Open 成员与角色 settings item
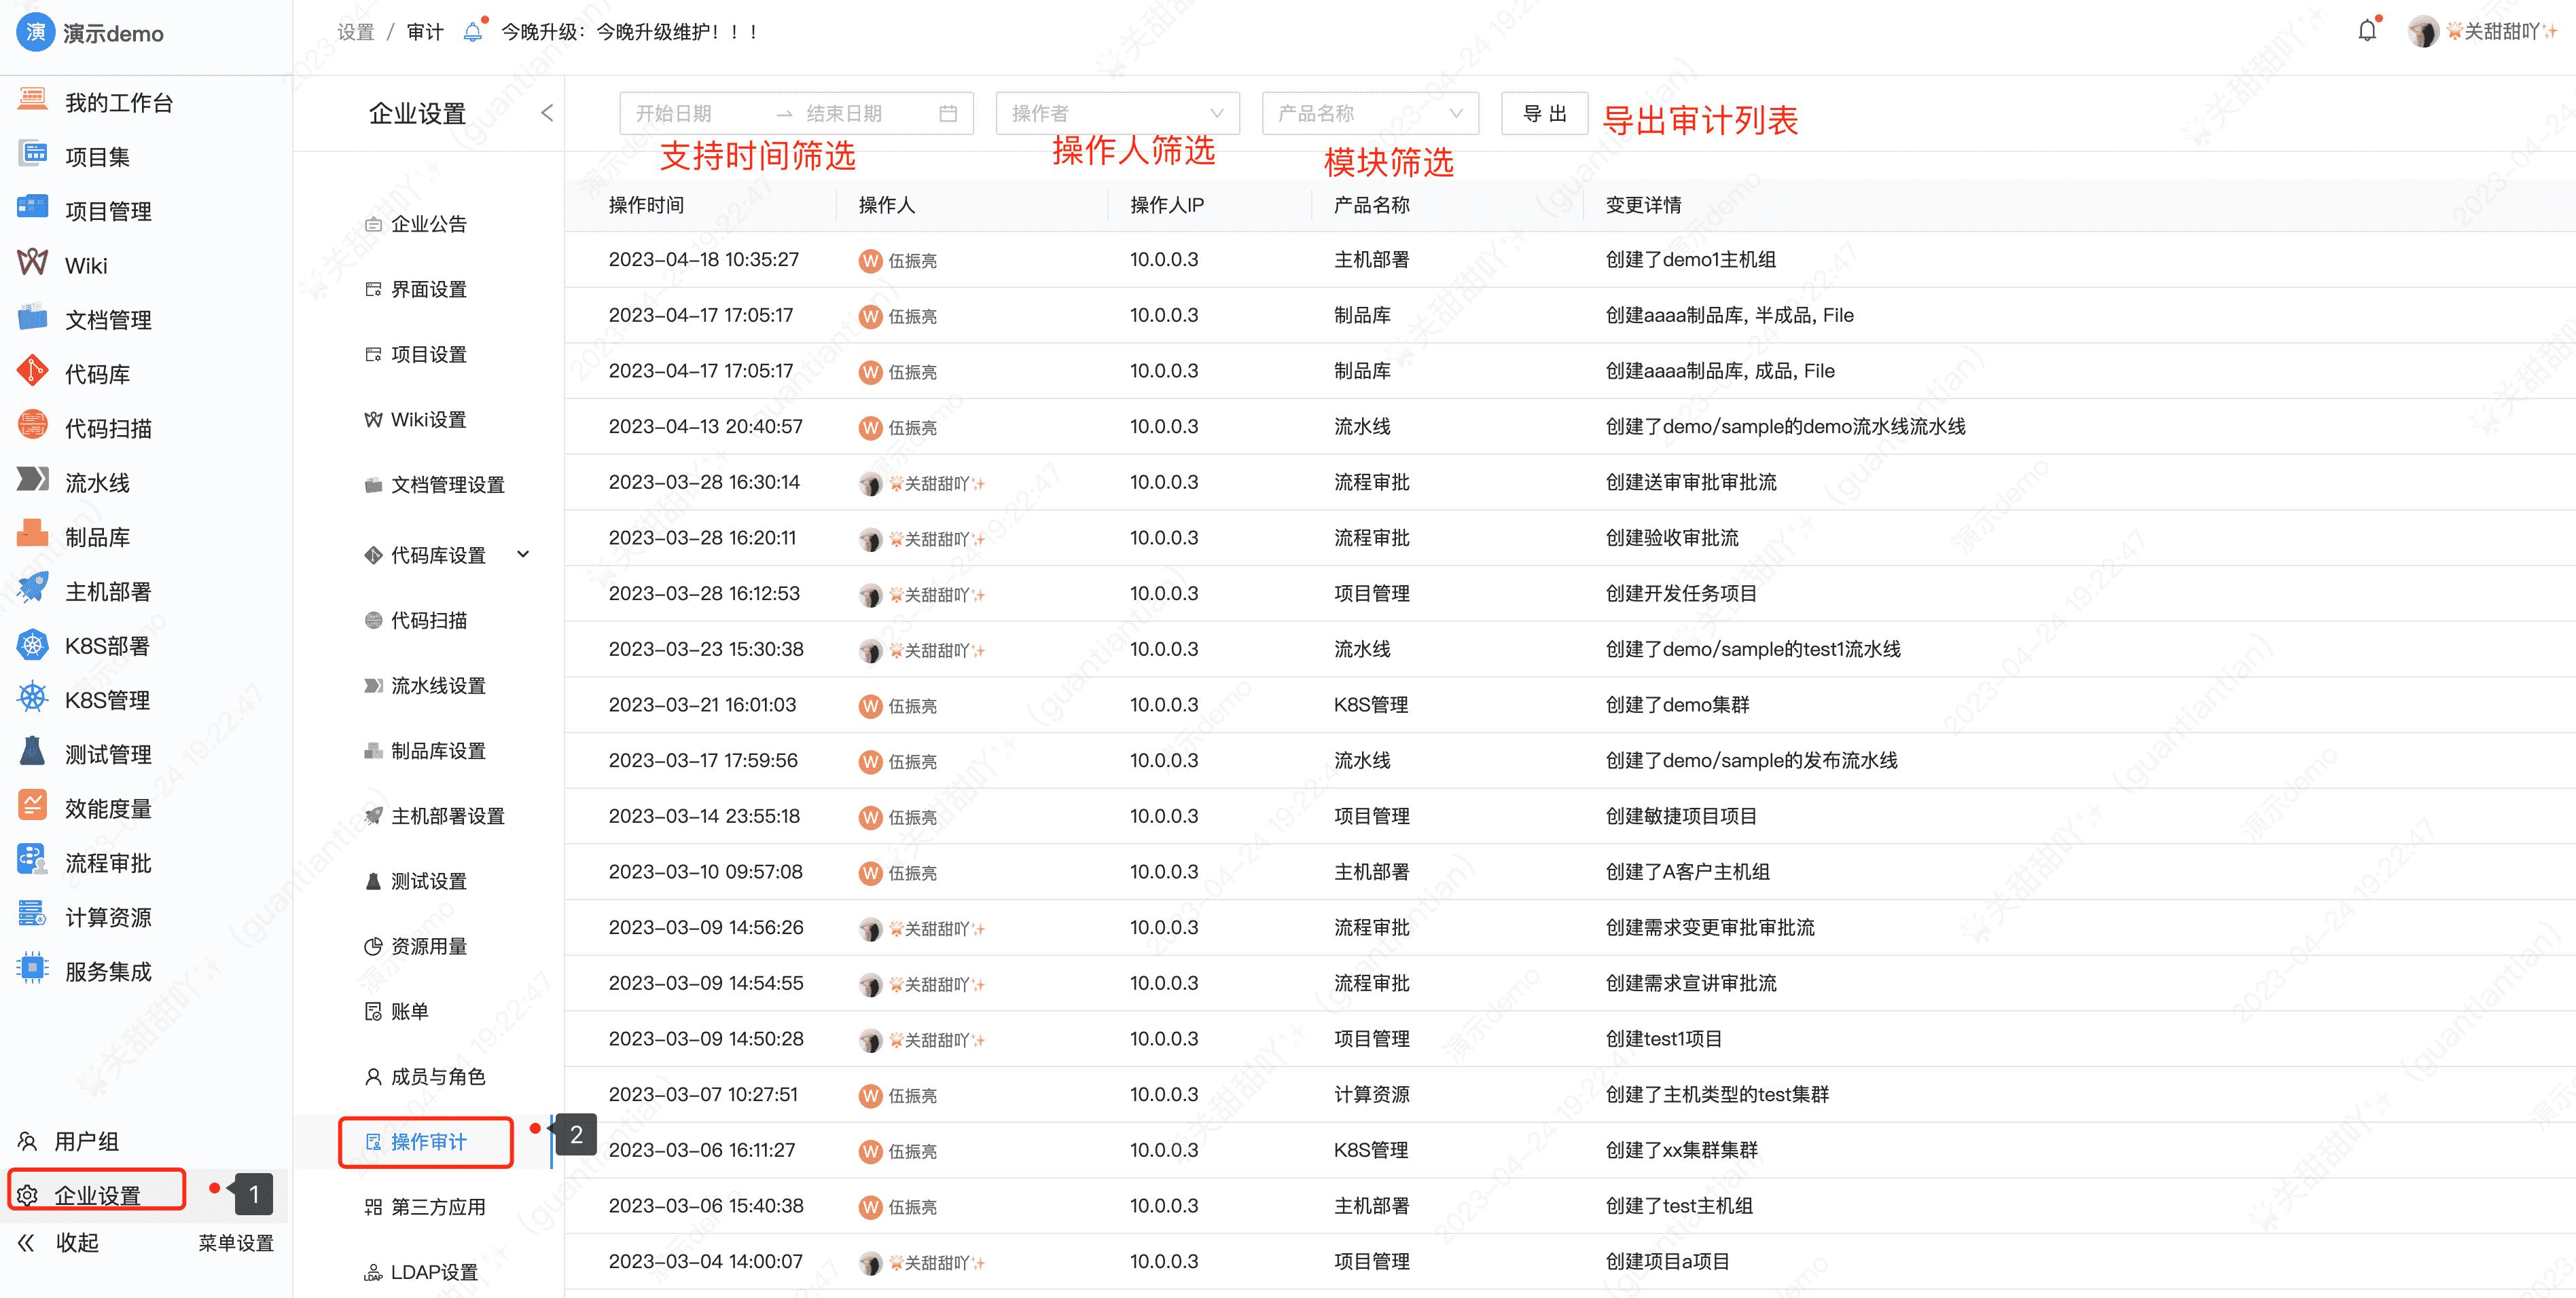Image resolution: width=2576 pixels, height=1298 pixels. pyautogui.click(x=437, y=1076)
